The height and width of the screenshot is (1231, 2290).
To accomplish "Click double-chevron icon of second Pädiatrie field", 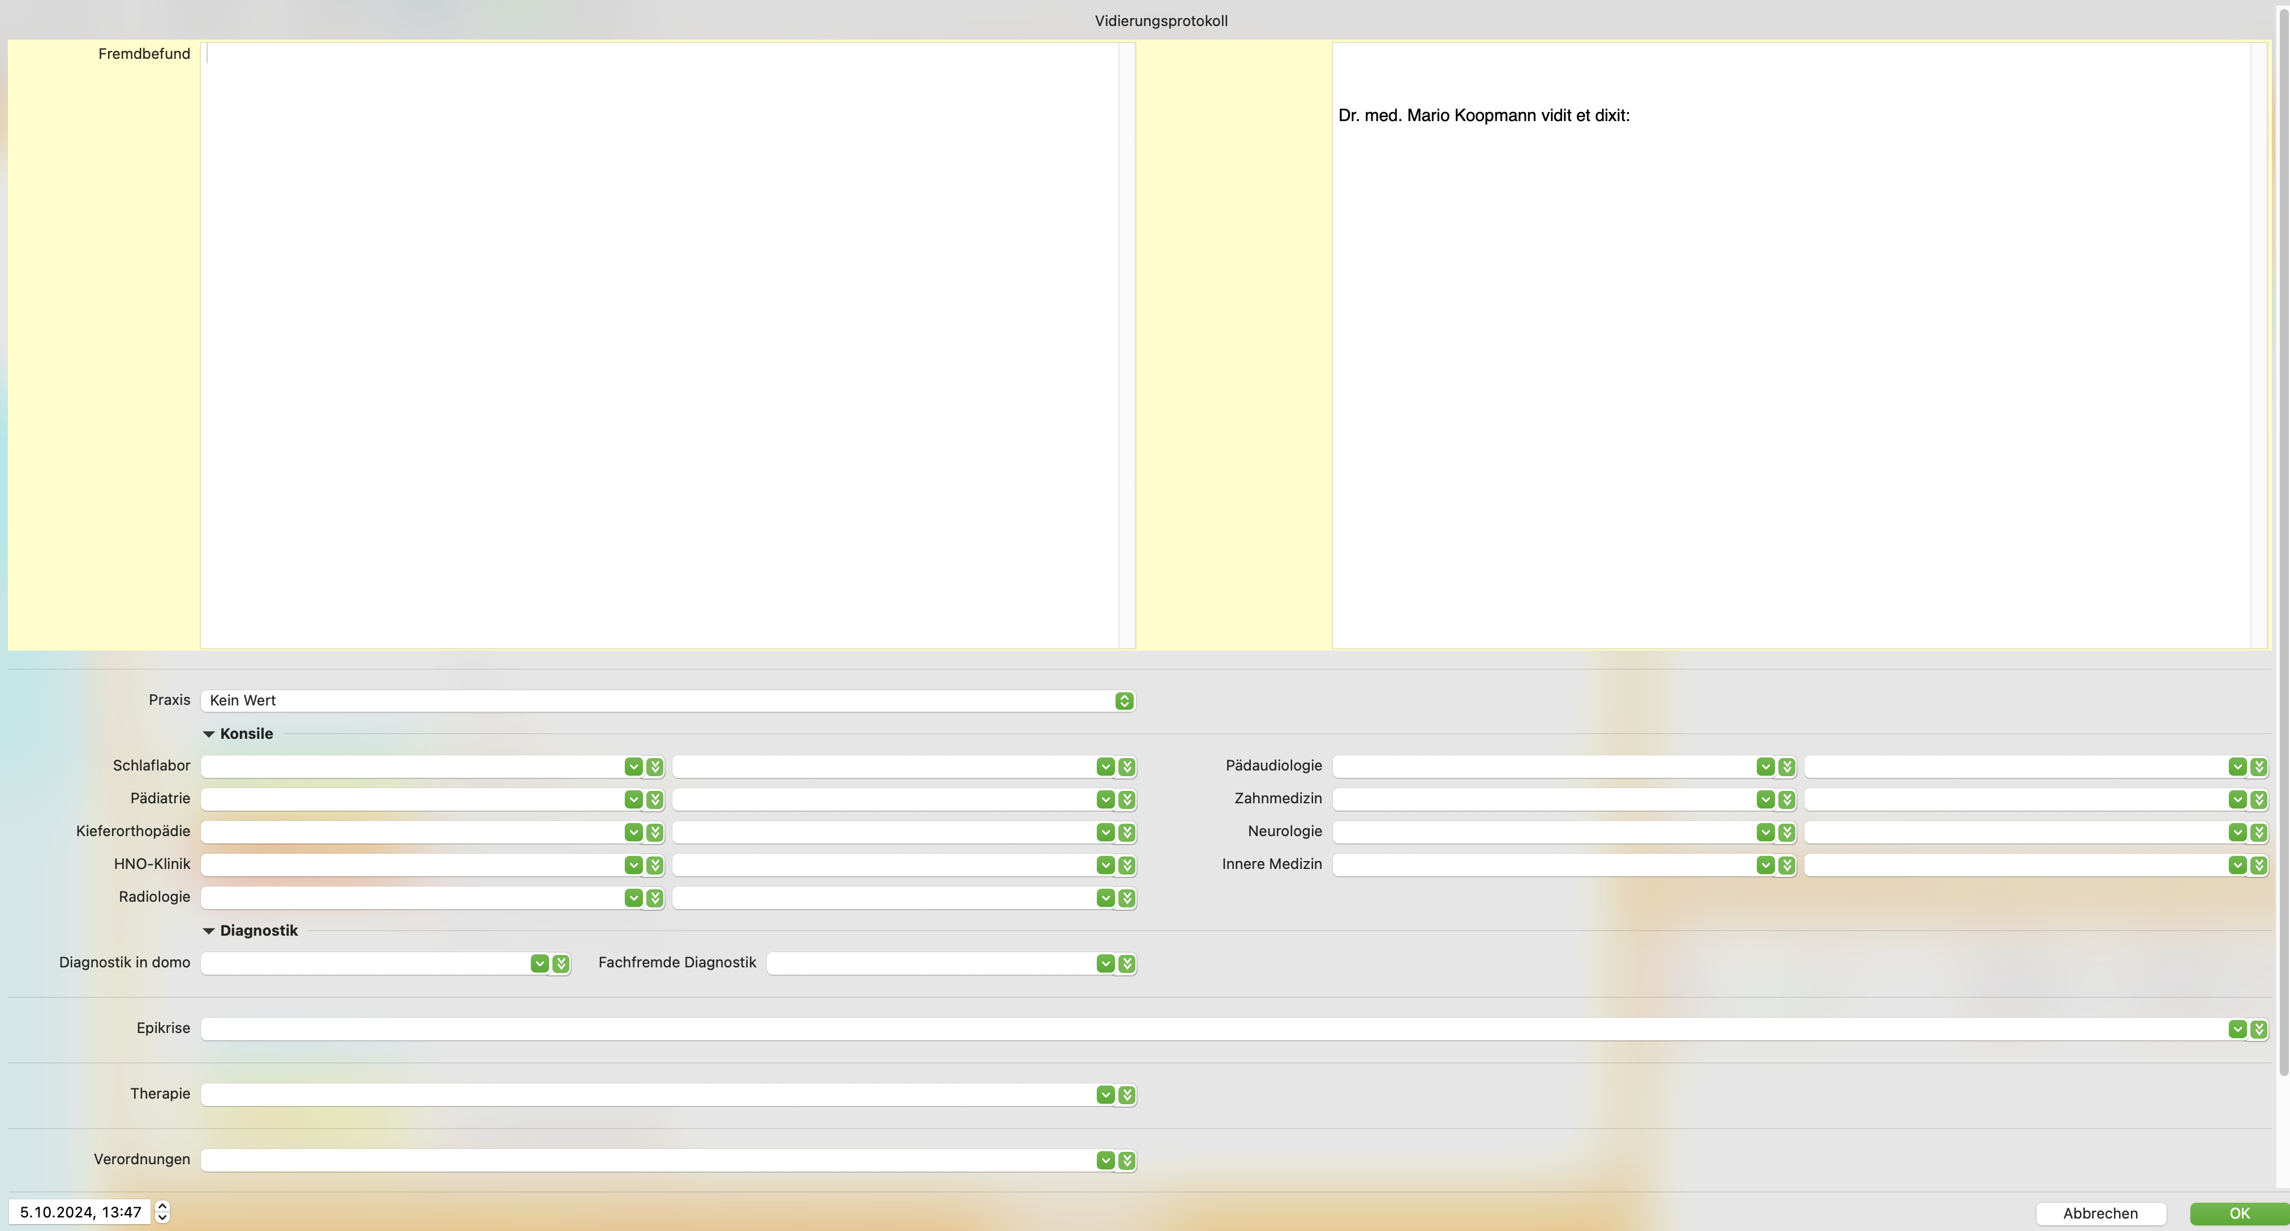I will [1126, 799].
